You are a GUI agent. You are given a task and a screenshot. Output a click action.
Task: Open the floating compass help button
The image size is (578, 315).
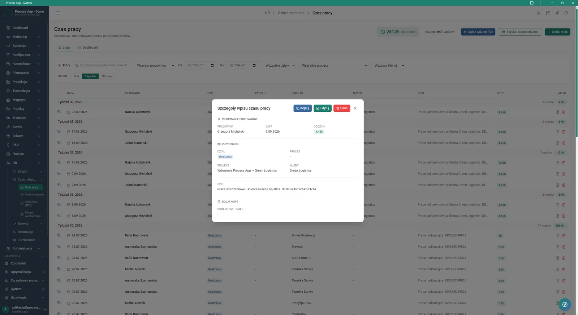[565, 305]
